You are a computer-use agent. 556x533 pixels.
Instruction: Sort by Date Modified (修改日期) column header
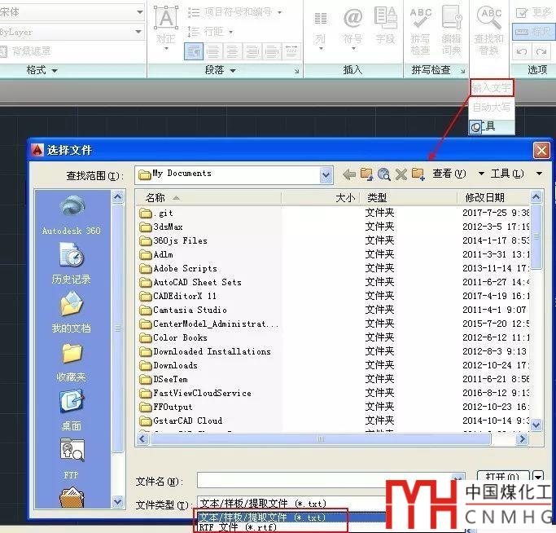coord(493,198)
